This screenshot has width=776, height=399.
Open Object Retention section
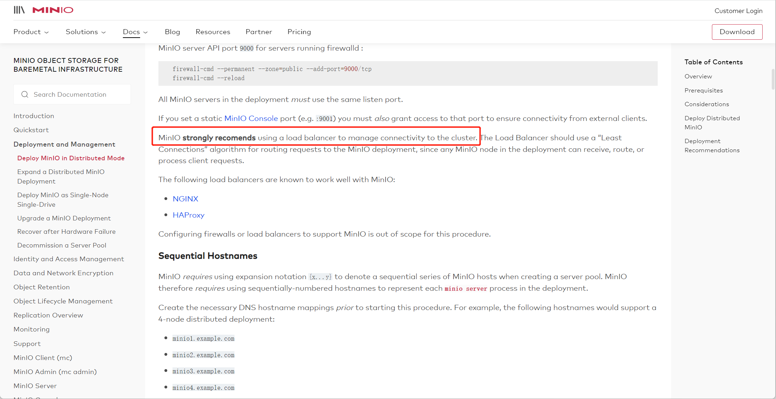(x=42, y=287)
